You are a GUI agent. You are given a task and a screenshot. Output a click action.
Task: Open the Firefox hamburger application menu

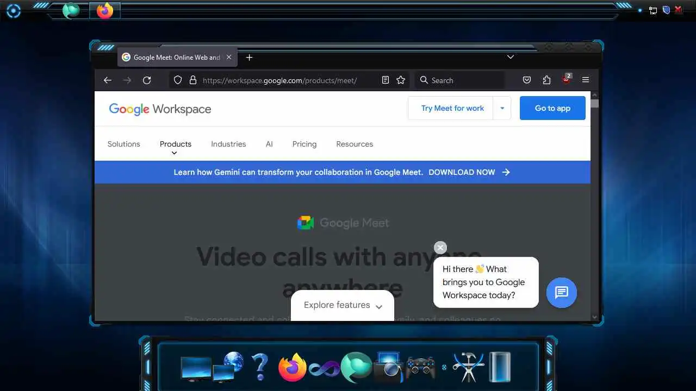(x=586, y=80)
